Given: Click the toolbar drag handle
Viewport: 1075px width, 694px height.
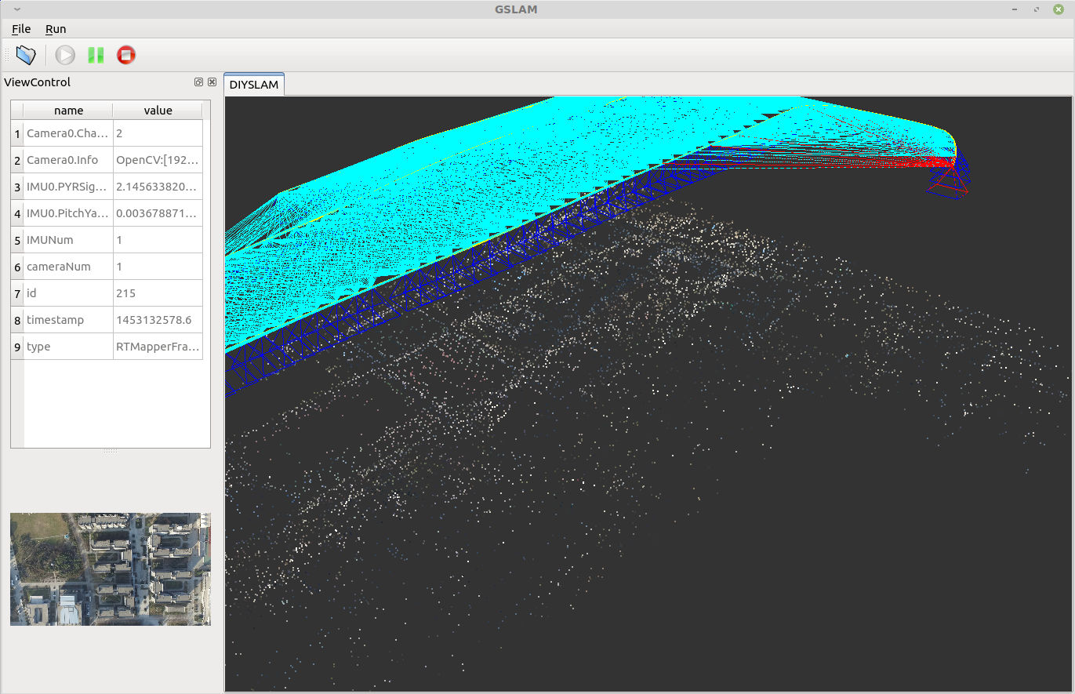Looking at the screenshot, I should coord(7,55).
